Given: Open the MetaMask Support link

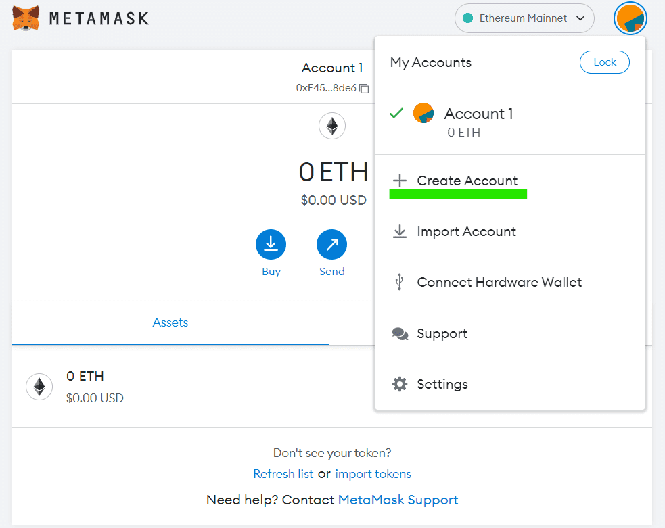Looking at the screenshot, I should (x=398, y=500).
